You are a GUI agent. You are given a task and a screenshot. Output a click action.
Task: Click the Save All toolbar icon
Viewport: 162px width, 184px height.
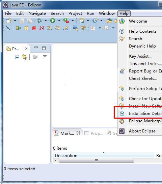(x=29, y=21)
